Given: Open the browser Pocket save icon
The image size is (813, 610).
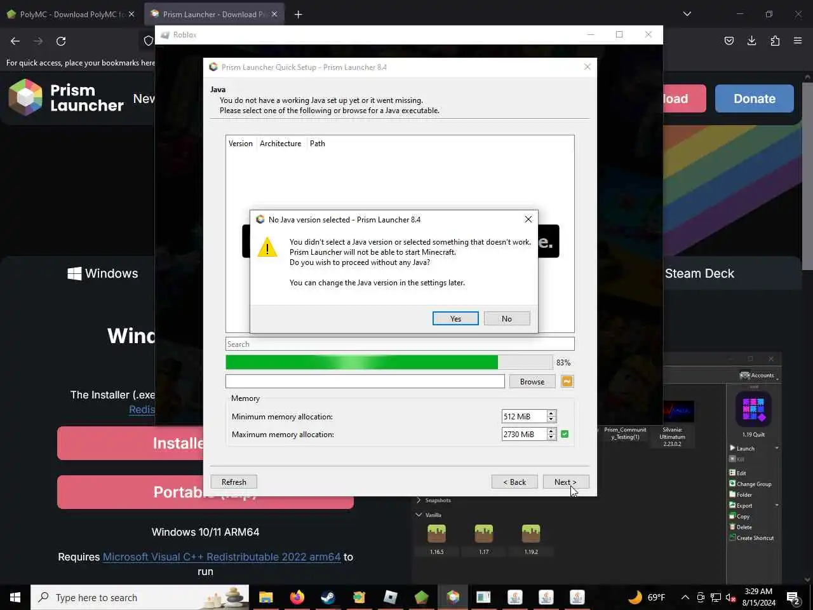Looking at the screenshot, I should (x=729, y=41).
